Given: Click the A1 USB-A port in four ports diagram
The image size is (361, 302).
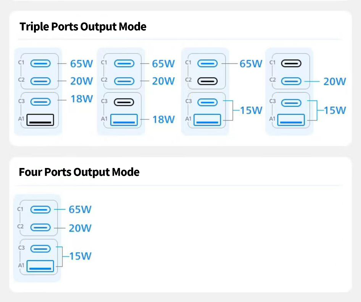Looking at the screenshot, I should coord(40,266).
